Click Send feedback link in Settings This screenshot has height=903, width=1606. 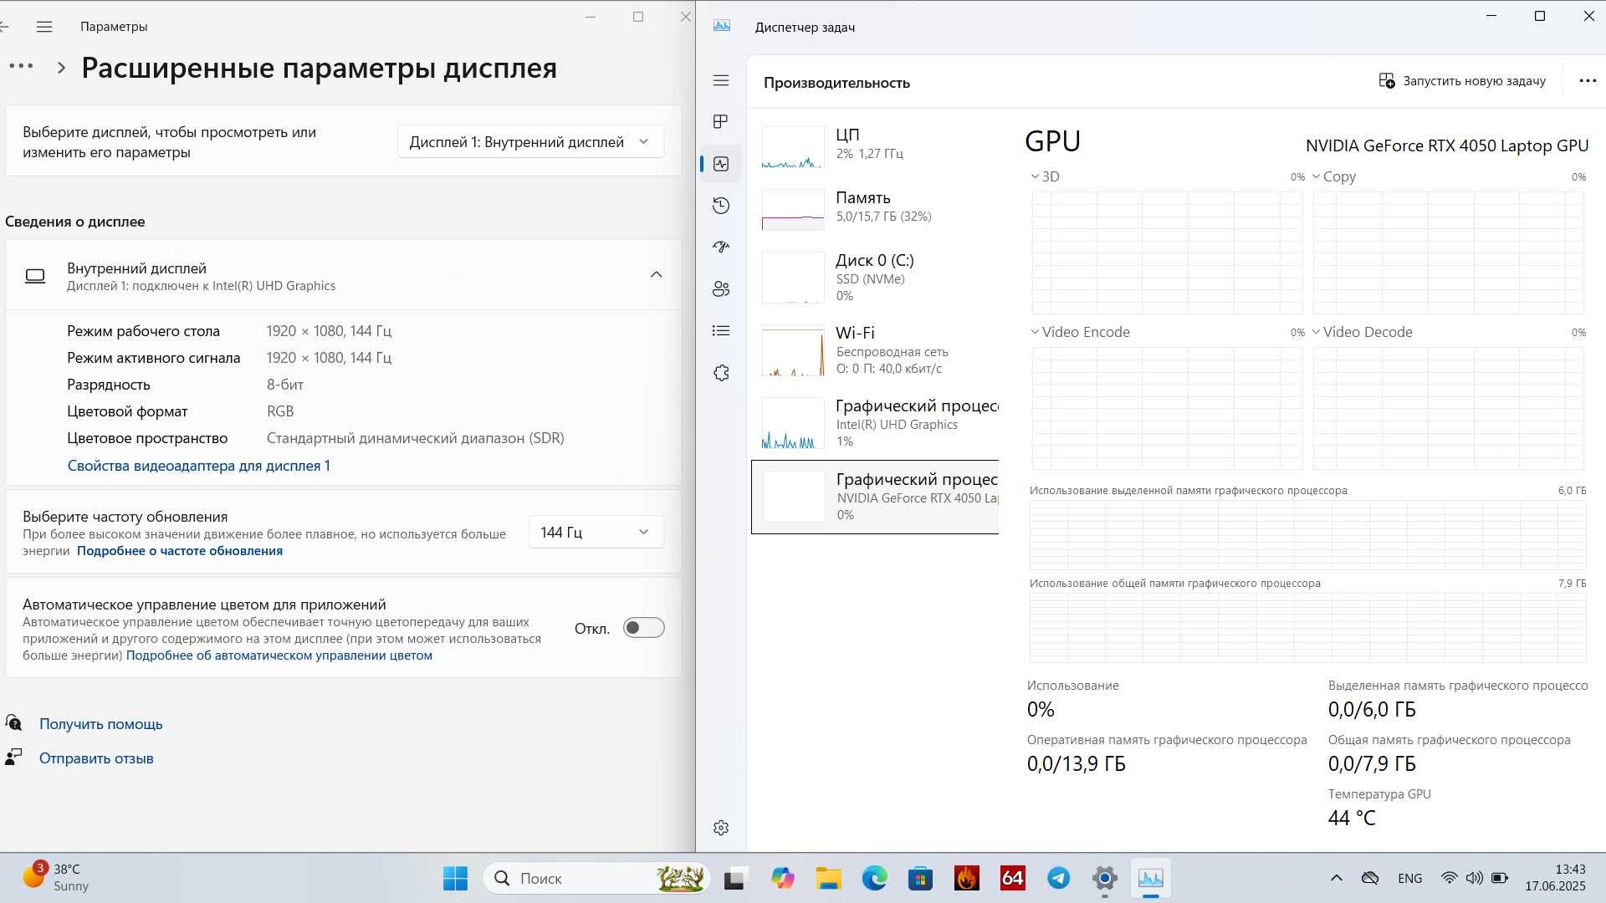click(x=96, y=758)
